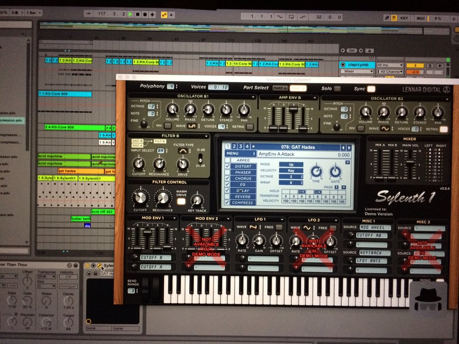Open the Oscillator B1 section menu arrow
The image size is (459, 344).
tap(253, 97)
